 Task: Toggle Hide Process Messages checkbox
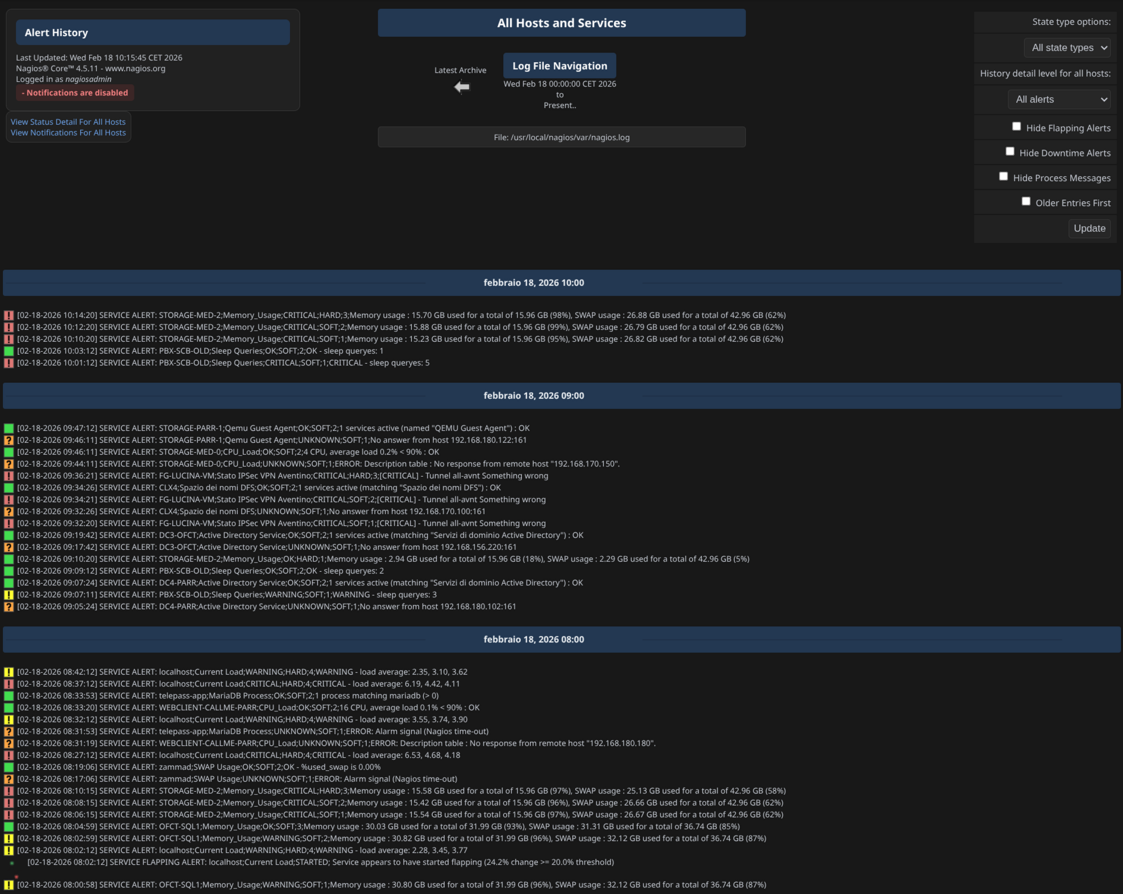point(1004,177)
